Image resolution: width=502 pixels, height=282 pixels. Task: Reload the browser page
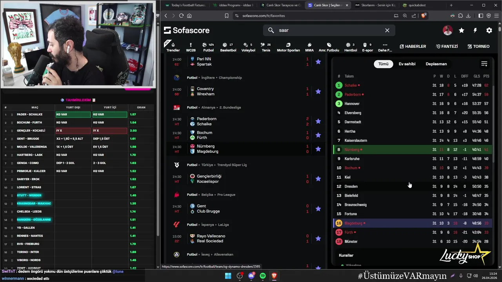coord(181,16)
